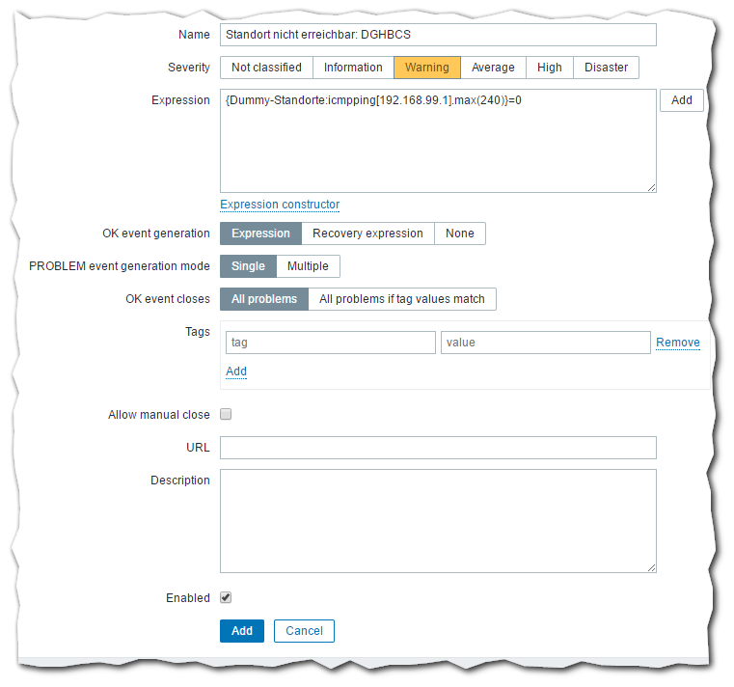734x687 pixels.
Task: Enable the Allow manual close checkbox
Action: tap(226, 415)
